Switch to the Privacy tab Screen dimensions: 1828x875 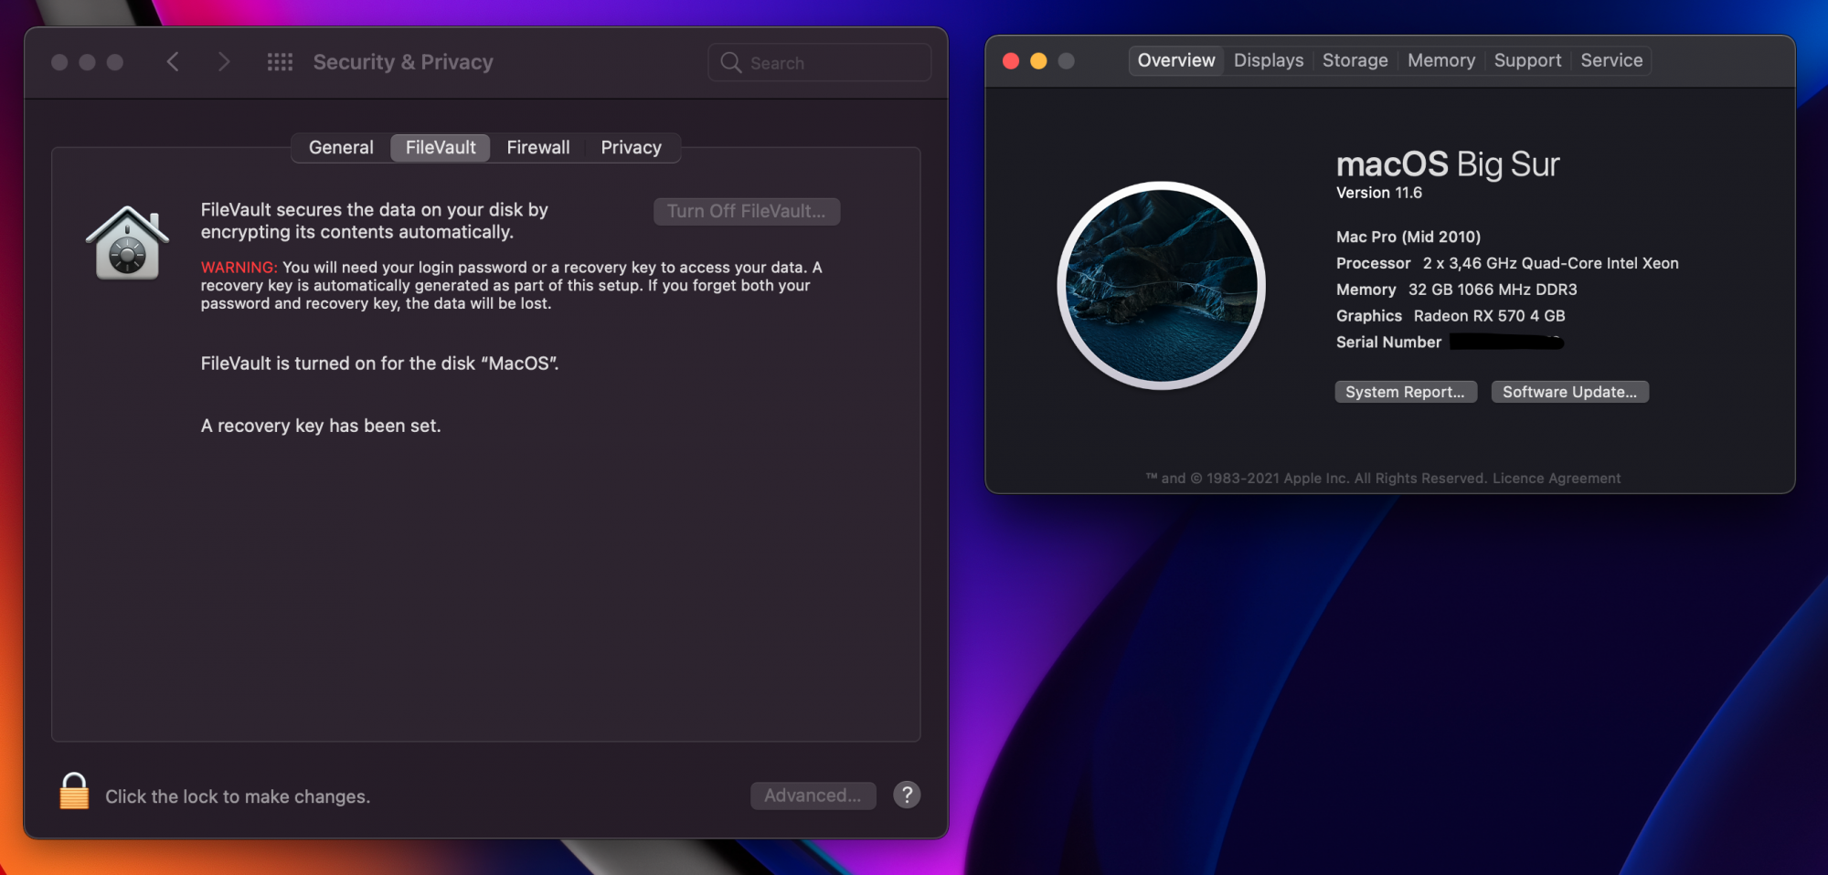(x=632, y=147)
